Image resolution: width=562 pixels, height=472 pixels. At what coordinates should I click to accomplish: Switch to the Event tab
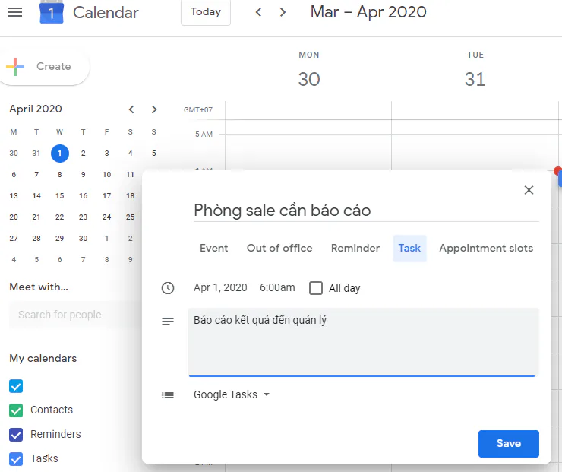(x=213, y=249)
